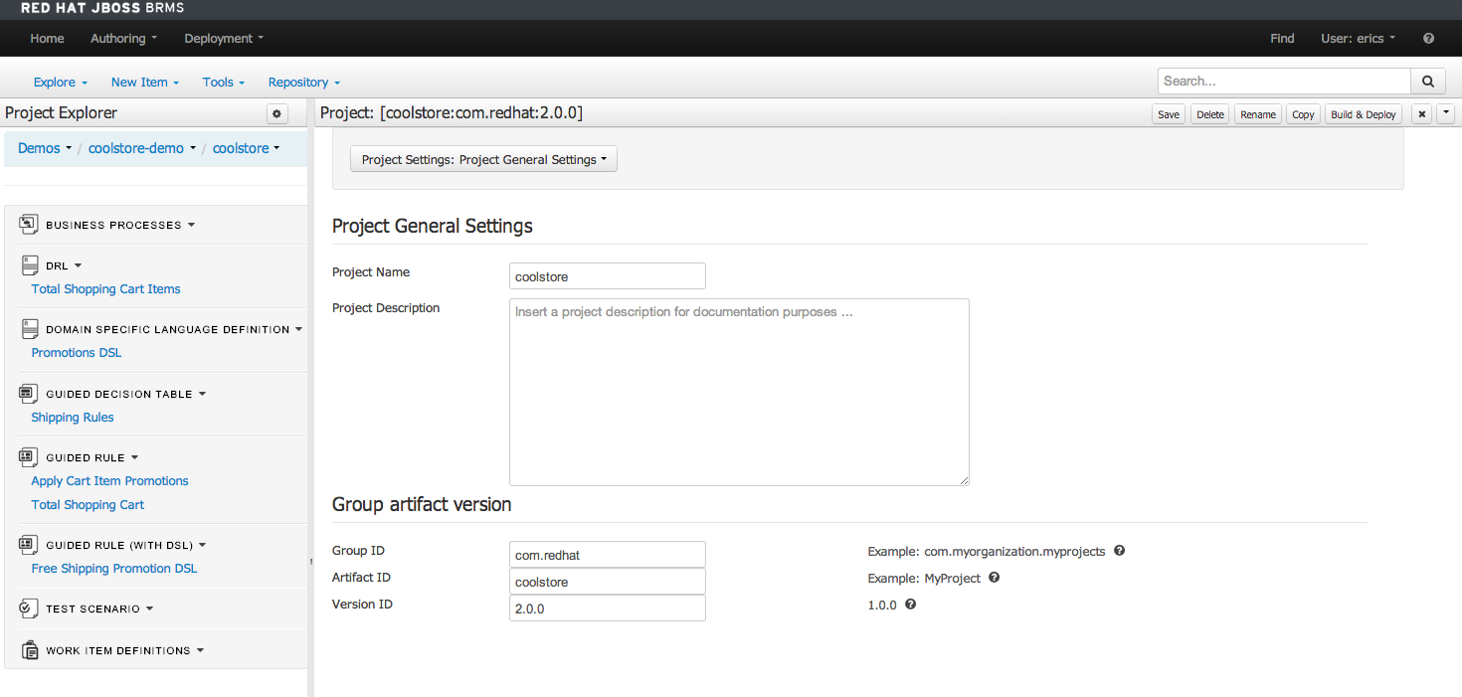Click the Domain Specific Language Definition icon

29,329
